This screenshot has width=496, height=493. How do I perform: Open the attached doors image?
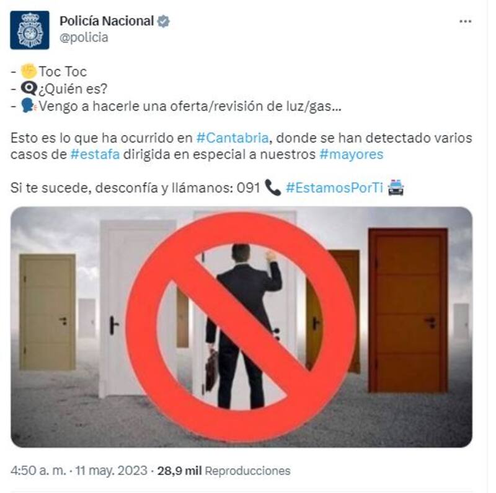241,327
